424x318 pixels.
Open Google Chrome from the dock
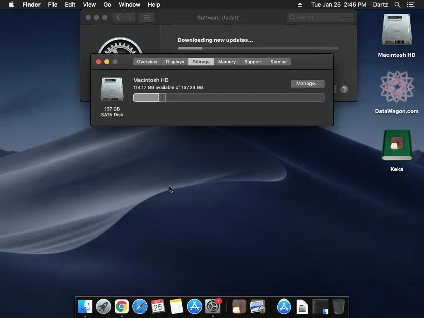pyautogui.click(x=122, y=307)
